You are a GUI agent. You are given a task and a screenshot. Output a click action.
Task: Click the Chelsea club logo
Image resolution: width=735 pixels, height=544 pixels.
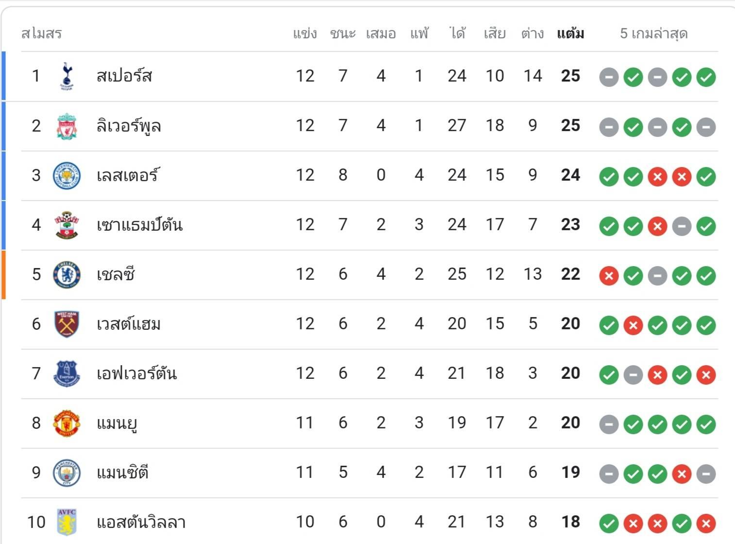(67, 275)
